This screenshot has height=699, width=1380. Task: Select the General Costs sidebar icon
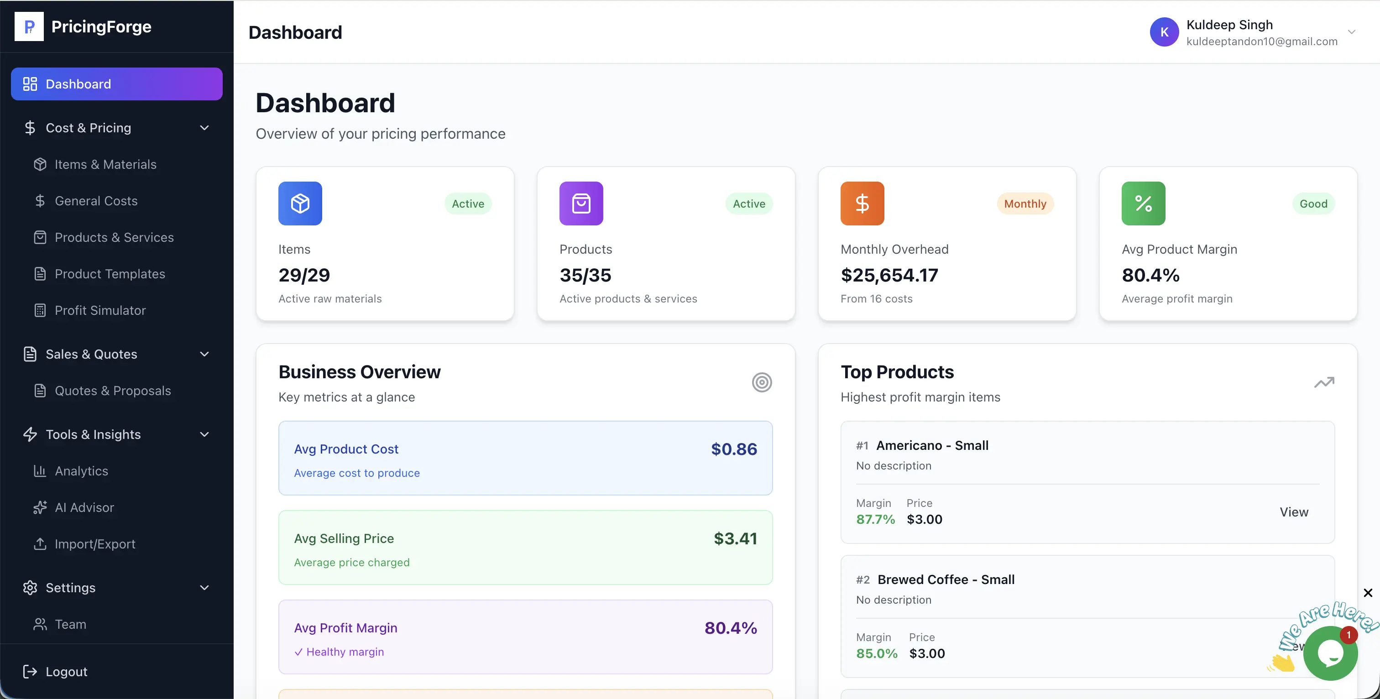click(41, 201)
